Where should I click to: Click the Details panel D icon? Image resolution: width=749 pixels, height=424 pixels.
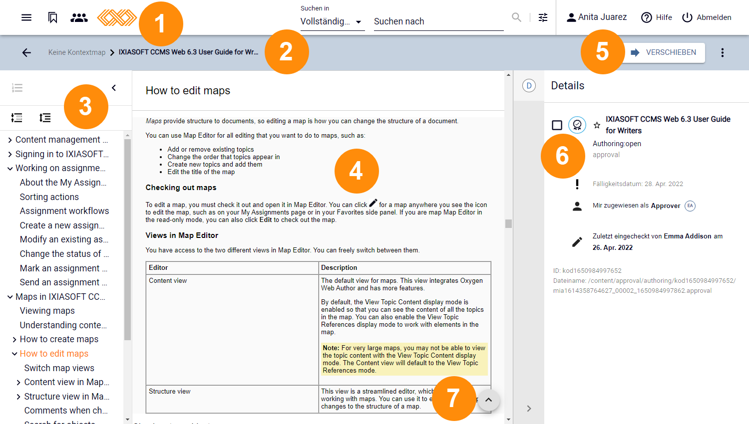pyautogui.click(x=529, y=86)
